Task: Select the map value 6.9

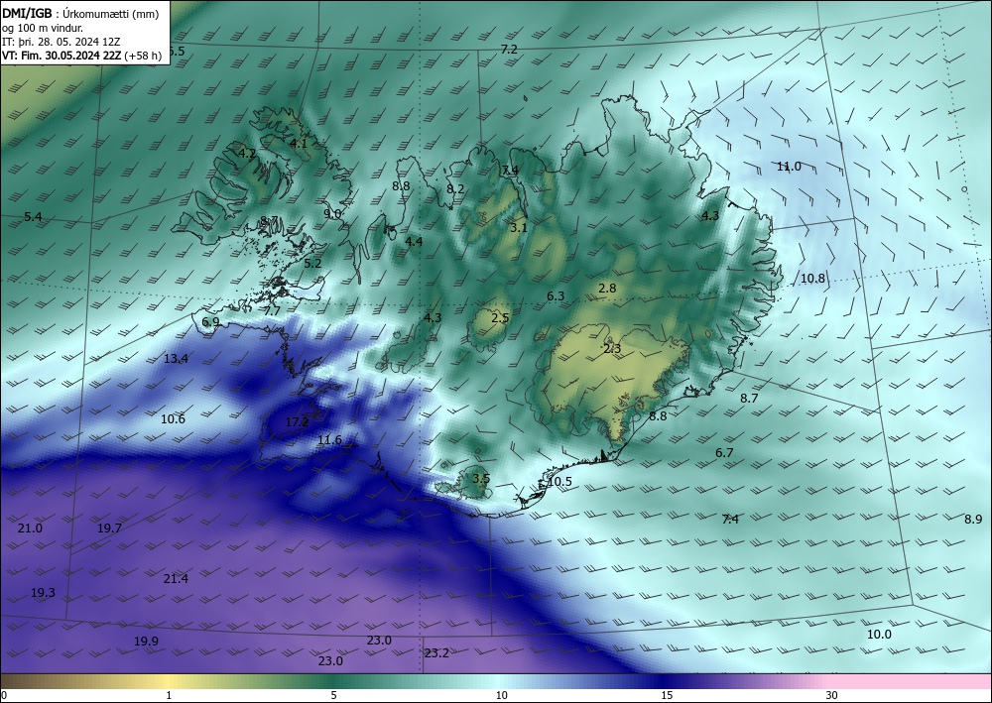Action: click(210, 322)
